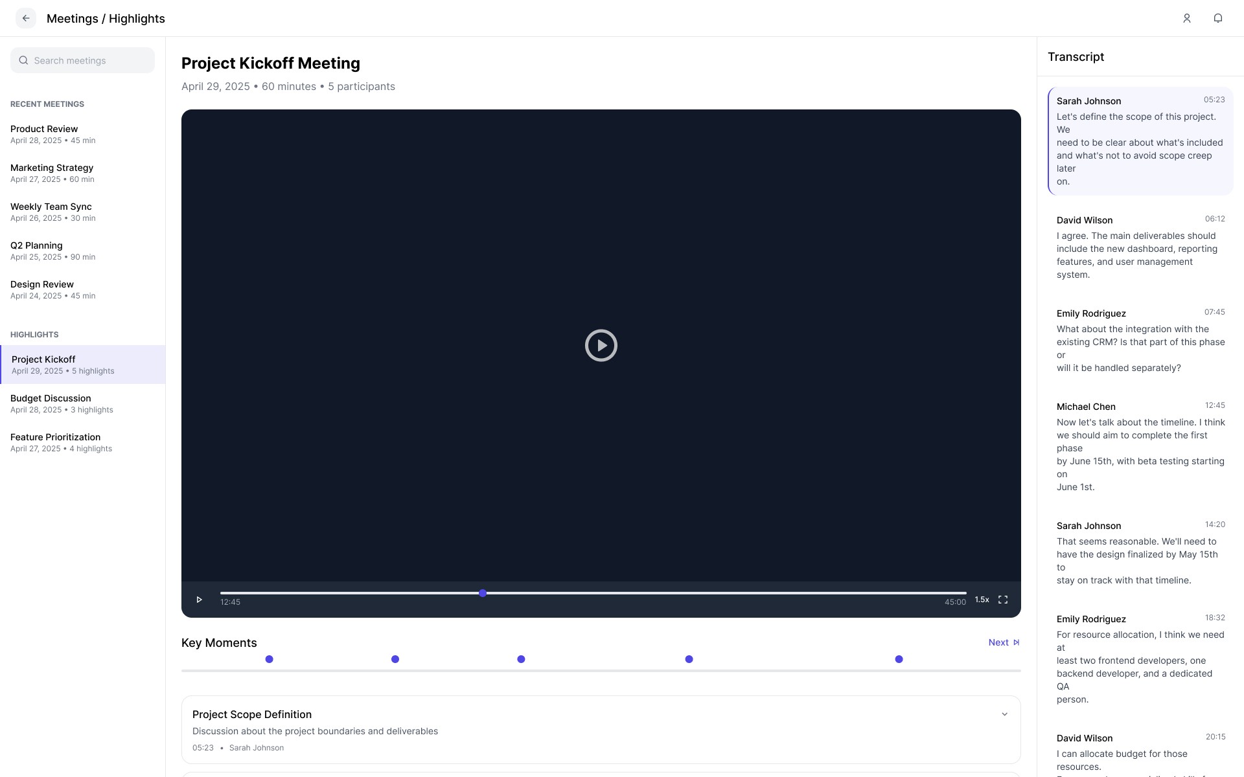Image resolution: width=1244 pixels, height=777 pixels.
Task: Enter fullscreen video mode
Action: point(1002,600)
